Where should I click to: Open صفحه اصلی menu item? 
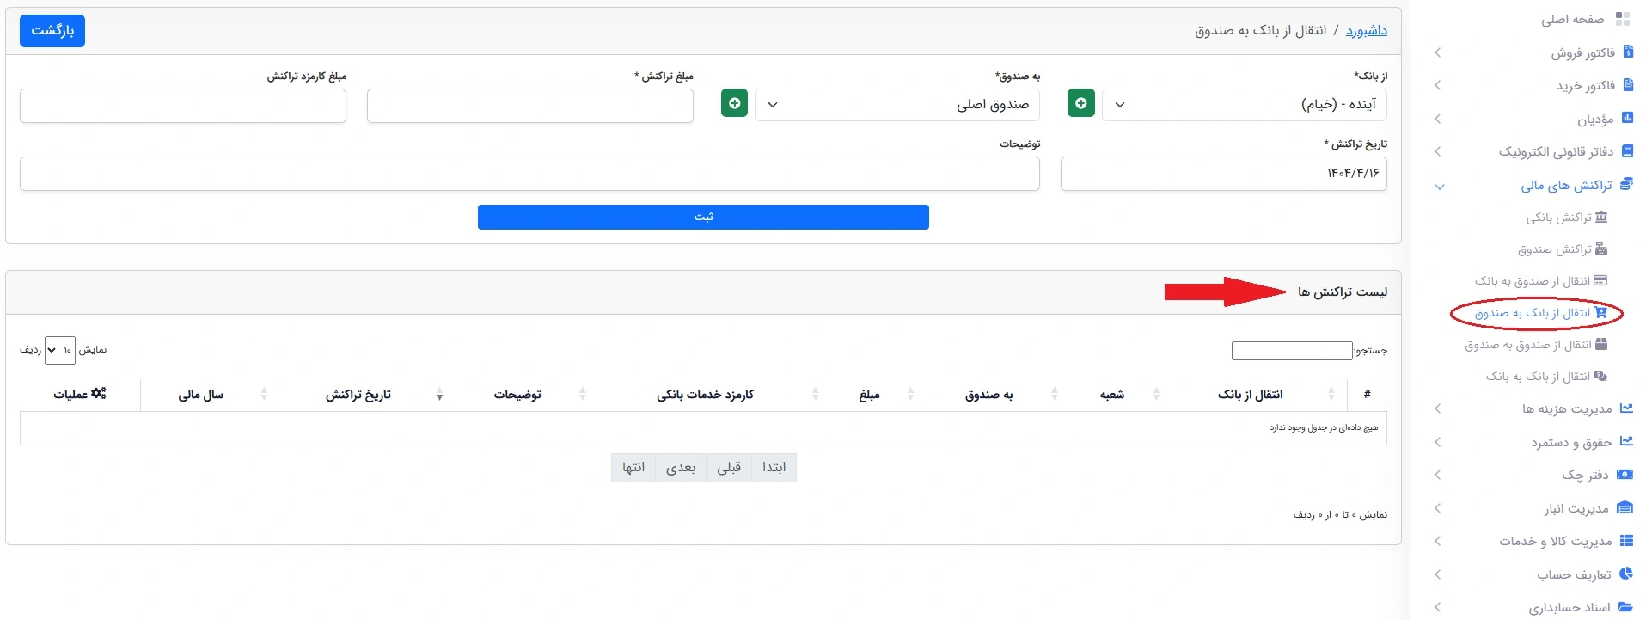pyautogui.click(x=1572, y=19)
